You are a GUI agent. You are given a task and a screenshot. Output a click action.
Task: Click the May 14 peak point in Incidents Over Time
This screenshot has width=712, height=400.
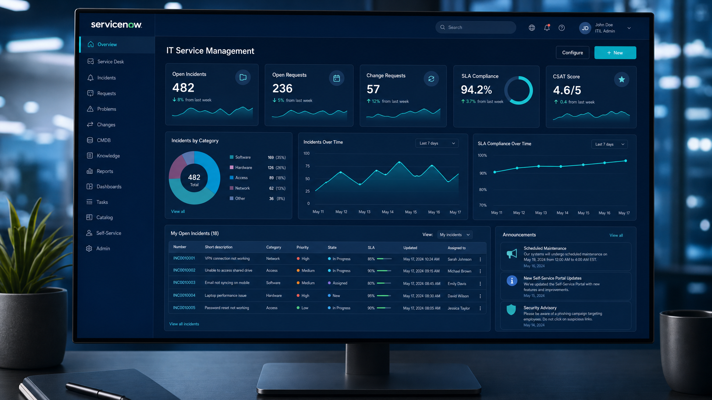coord(399,162)
